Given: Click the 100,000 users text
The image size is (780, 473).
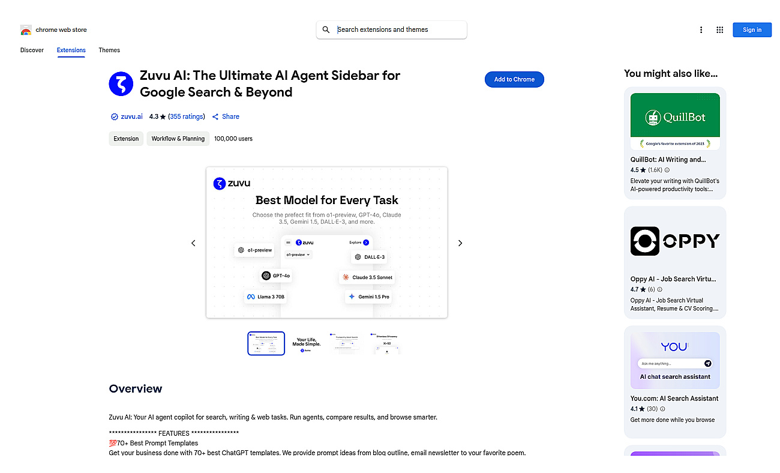Looking at the screenshot, I should [x=233, y=139].
